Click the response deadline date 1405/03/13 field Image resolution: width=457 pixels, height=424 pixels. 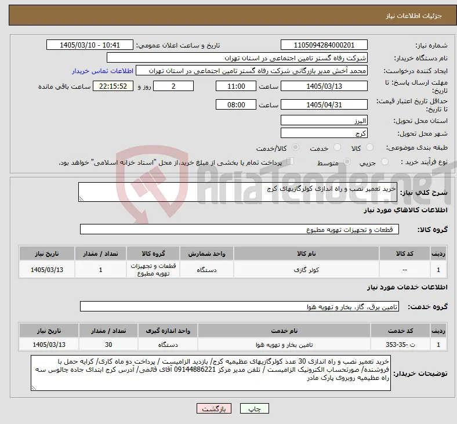324,86
